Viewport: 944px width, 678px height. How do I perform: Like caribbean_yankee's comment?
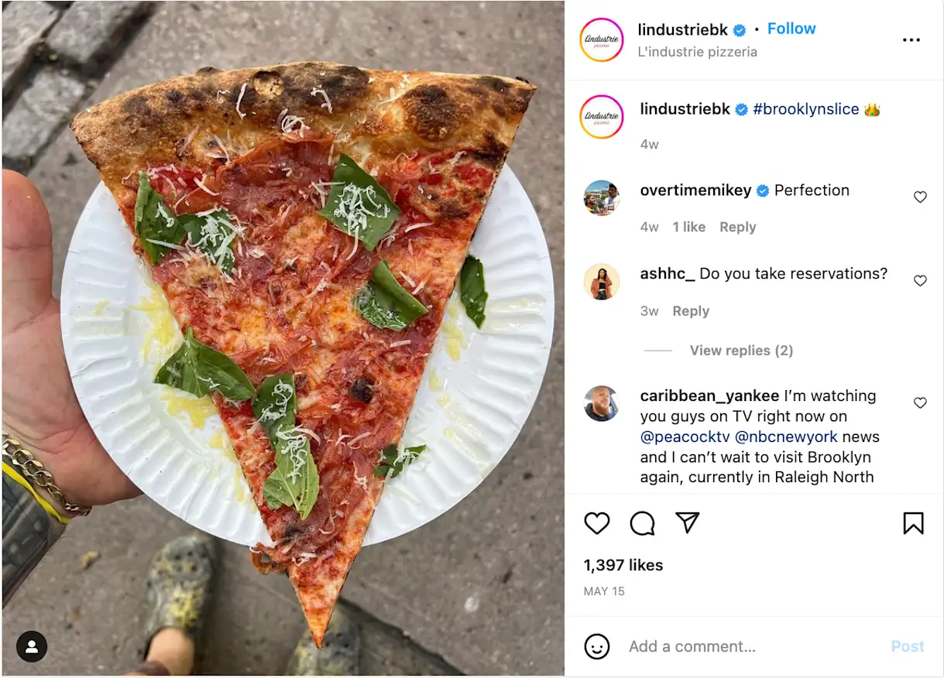click(x=920, y=403)
